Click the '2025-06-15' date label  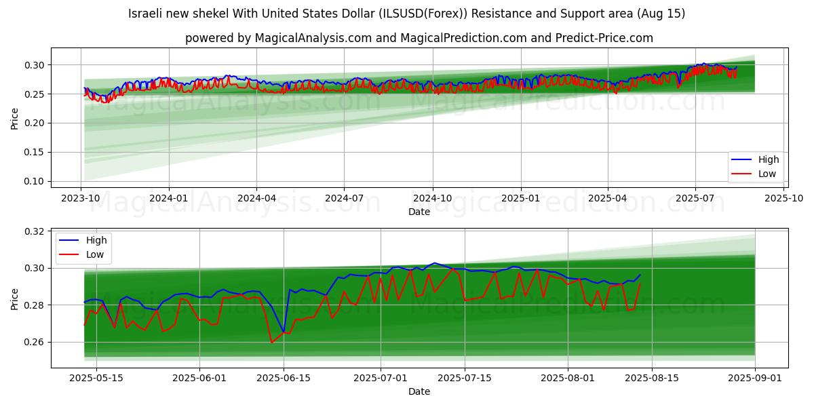284,379
